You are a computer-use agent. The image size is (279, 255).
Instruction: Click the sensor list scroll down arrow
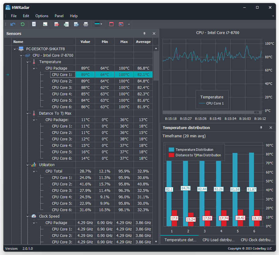coord(156,242)
